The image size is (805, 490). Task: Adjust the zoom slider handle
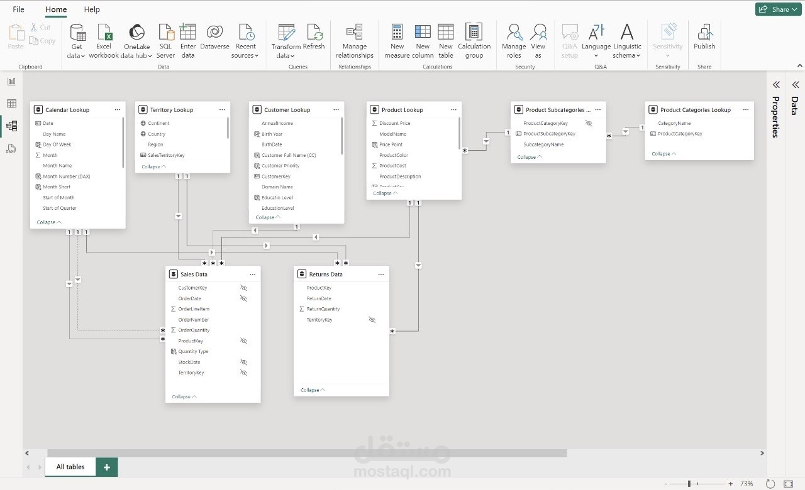689,484
